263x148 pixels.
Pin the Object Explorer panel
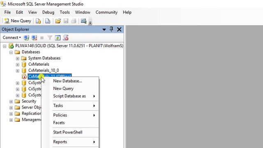111,29
